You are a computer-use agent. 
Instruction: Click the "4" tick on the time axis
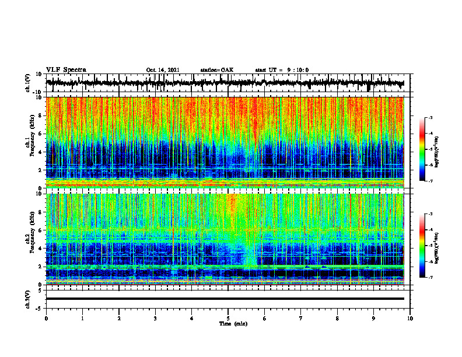[x=191, y=318]
